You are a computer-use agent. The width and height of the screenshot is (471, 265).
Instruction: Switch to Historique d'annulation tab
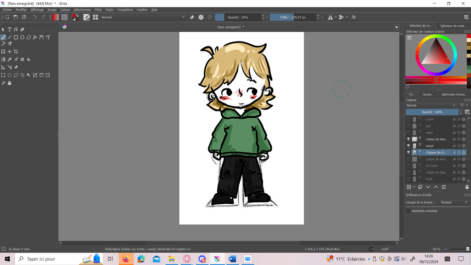pos(454,94)
